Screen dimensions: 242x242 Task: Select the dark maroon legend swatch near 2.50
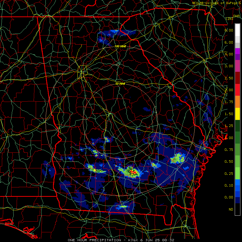pyautogui.click(x=237, y=78)
